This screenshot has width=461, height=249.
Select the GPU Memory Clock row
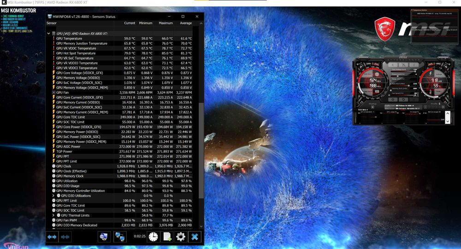[122, 176]
